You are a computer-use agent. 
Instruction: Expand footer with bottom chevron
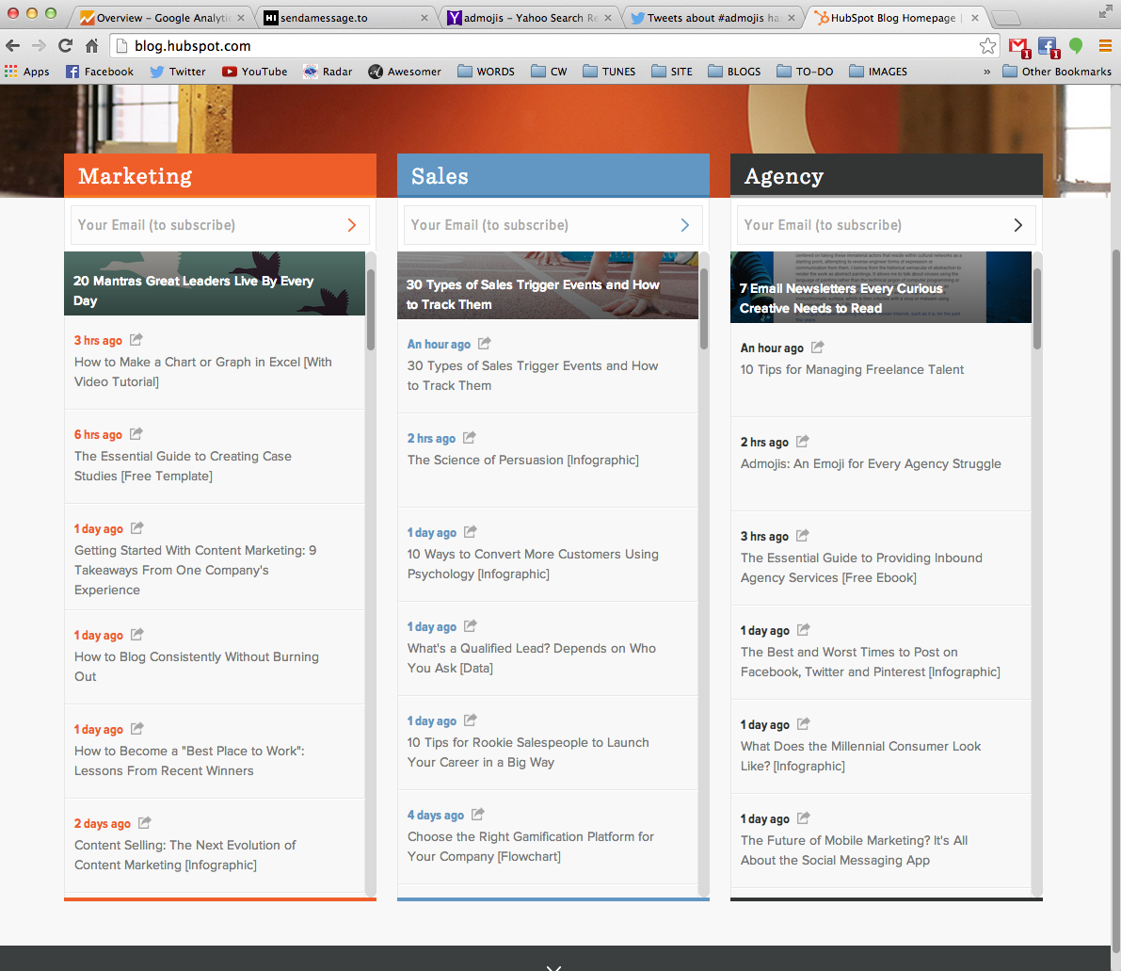[x=553, y=966]
